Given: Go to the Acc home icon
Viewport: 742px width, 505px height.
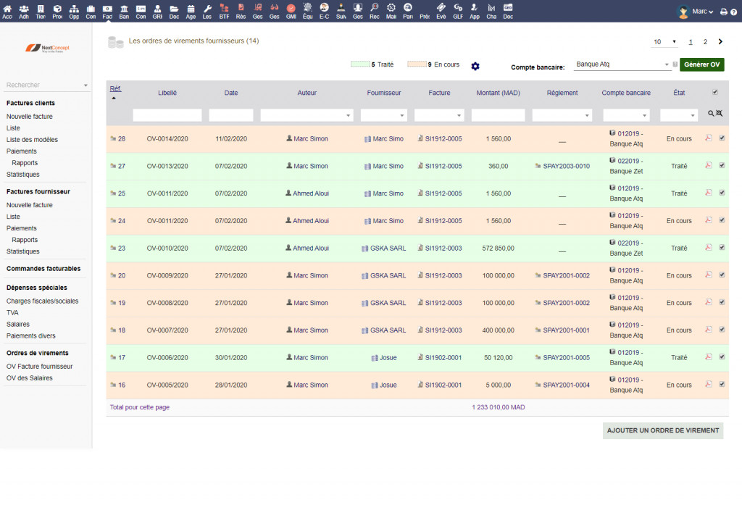Looking at the screenshot, I should pos(7,12).
